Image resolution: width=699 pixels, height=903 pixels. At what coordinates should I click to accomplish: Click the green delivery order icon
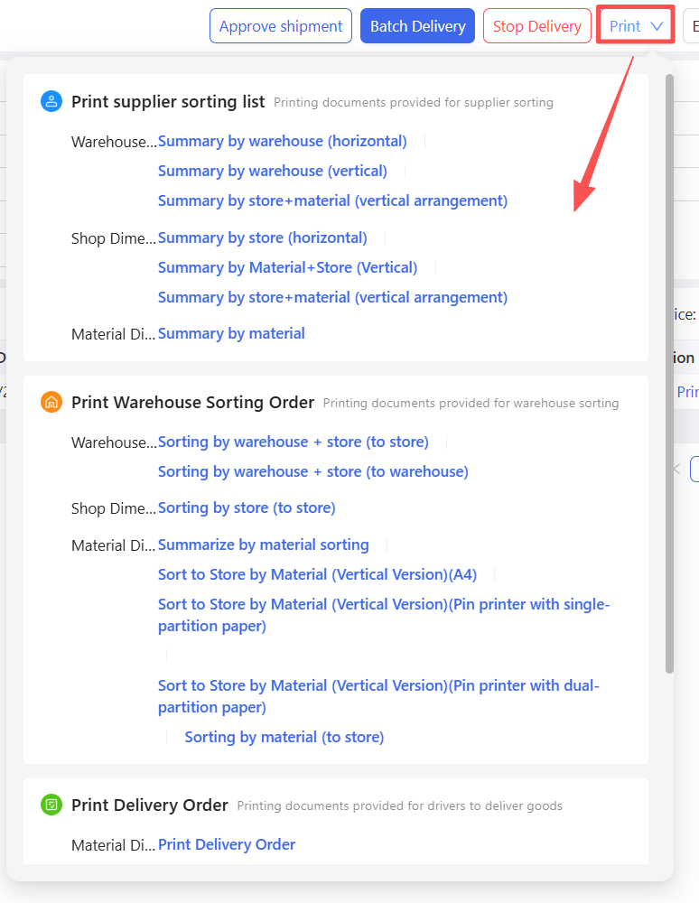(x=51, y=805)
